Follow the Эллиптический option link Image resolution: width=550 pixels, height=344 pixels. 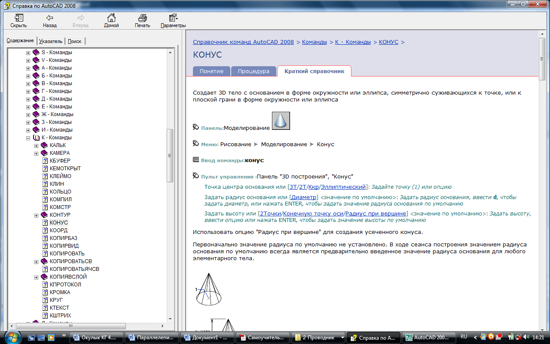[x=343, y=187]
